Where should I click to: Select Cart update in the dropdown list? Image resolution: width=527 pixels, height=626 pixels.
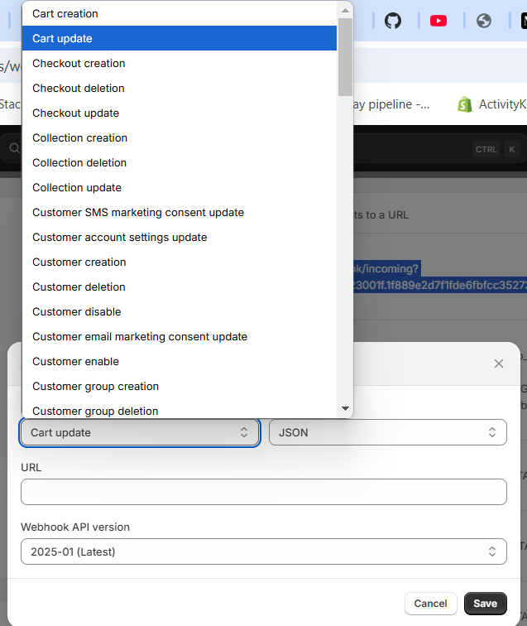180,38
